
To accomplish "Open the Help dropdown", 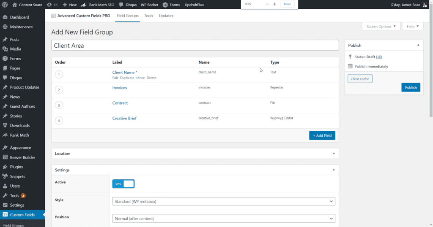I will (x=413, y=27).
